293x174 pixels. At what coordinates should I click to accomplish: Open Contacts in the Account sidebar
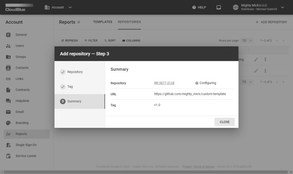[27, 68]
